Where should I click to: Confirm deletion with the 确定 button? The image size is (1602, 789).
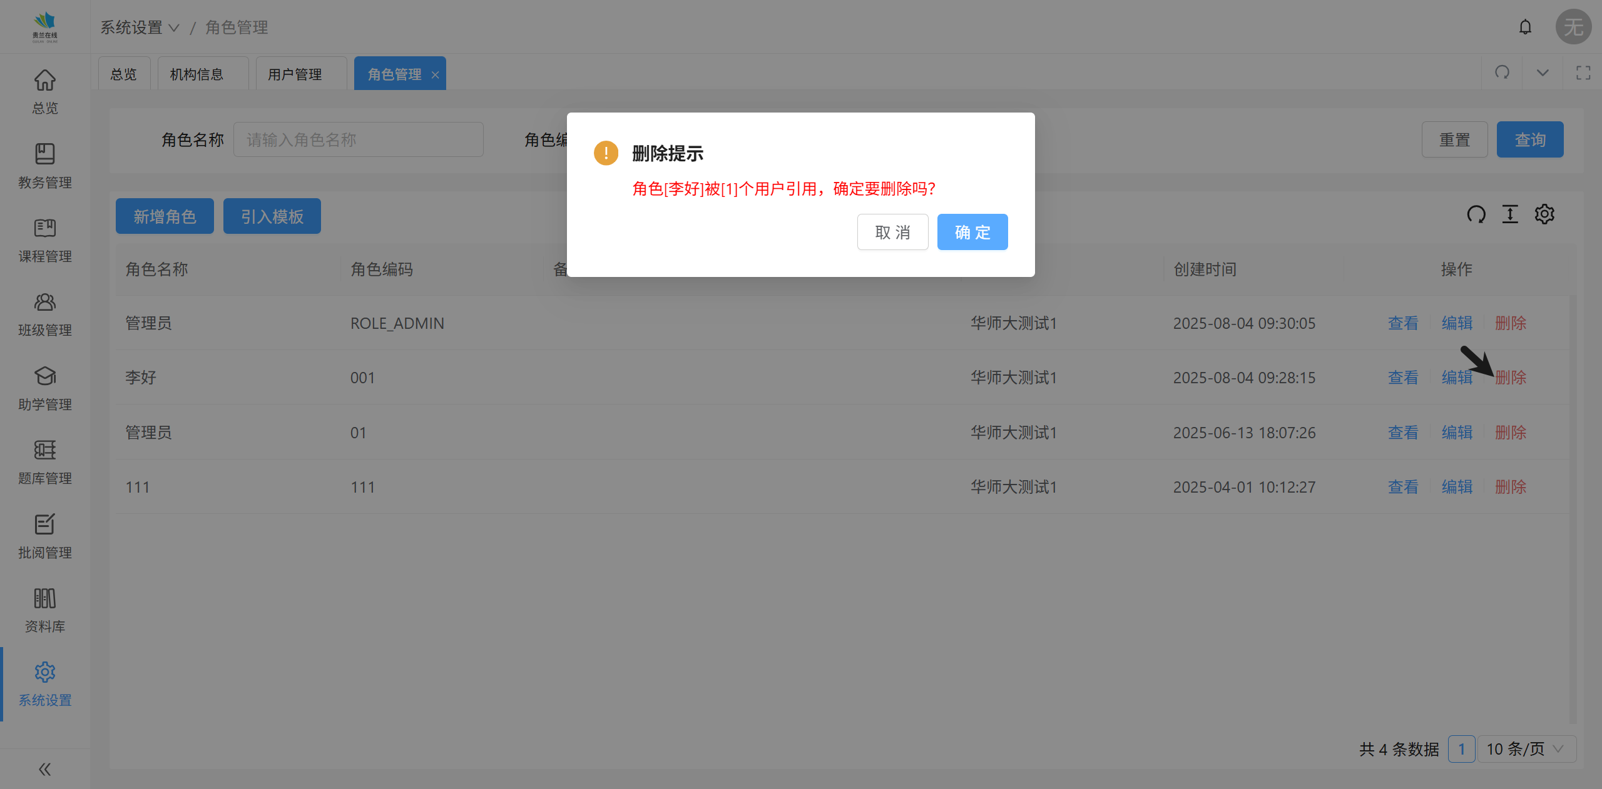pos(972,232)
